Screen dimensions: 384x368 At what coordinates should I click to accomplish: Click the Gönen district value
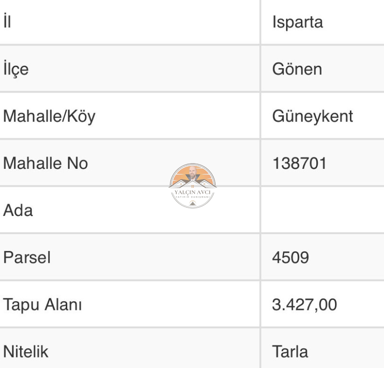[297, 69]
